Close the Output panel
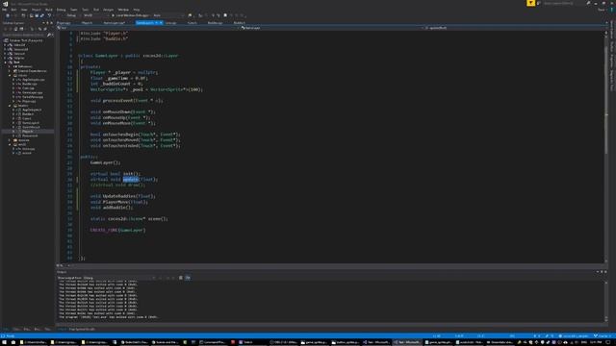Viewport: 616px width, 346px height. coord(605,272)
